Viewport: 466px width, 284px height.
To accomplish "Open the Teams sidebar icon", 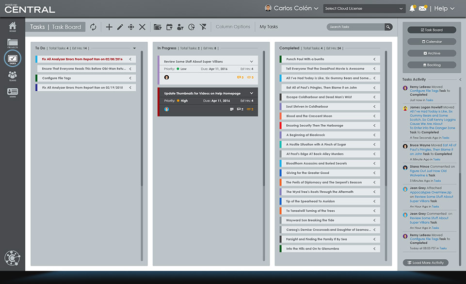I will click(x=12, y=76).
